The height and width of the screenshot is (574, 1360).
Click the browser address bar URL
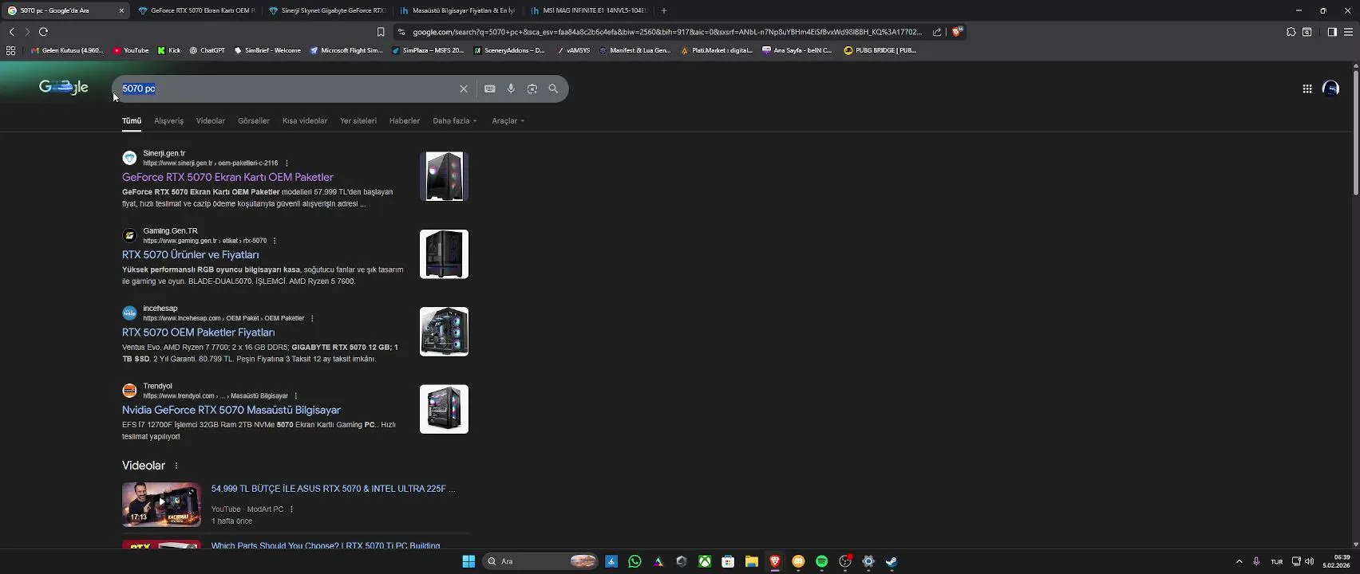coord(666,32)
